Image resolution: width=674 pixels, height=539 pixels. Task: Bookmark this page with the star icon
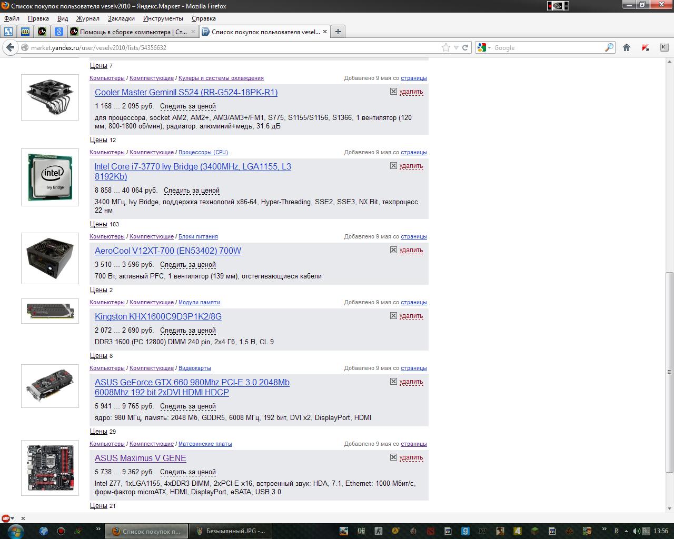pos(446,47)
